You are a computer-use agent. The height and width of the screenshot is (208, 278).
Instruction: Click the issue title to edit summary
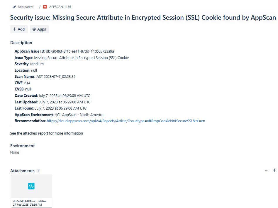point(143,17)
